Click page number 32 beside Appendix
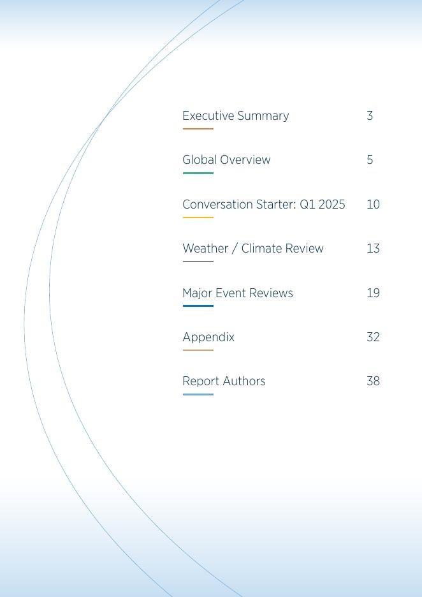The height and width of the screenshot is (597, 422). click(x=373, y=337)
